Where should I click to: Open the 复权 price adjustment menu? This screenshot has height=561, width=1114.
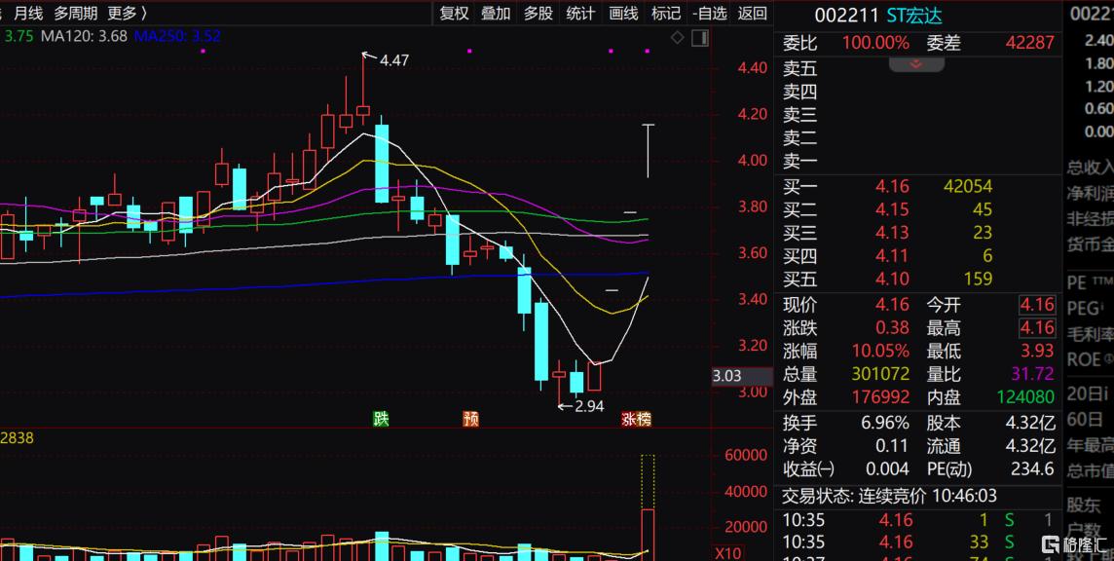click(454, 13)
